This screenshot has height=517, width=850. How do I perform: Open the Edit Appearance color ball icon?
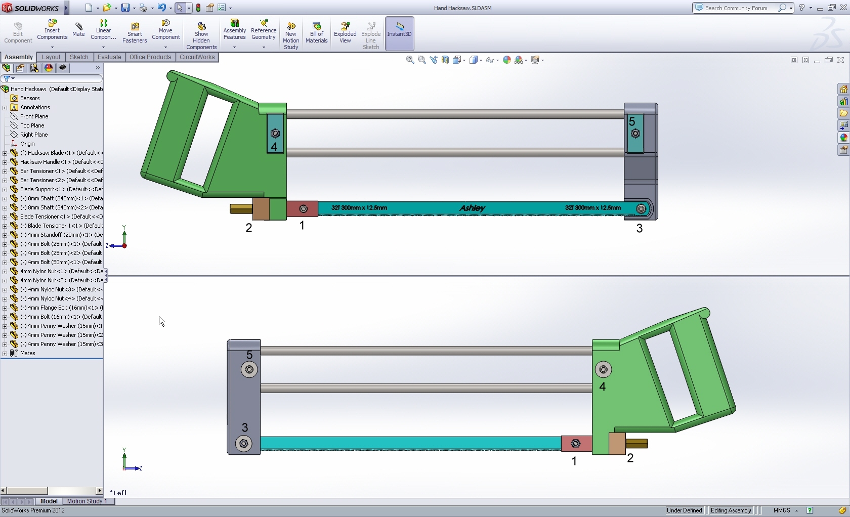click(506, 60)
